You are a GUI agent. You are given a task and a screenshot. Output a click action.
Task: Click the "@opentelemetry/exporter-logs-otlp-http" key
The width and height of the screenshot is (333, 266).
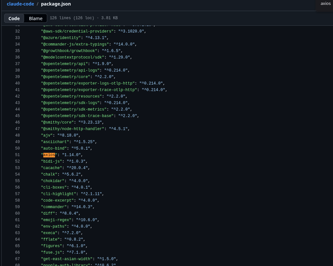(x=88, y=83)
